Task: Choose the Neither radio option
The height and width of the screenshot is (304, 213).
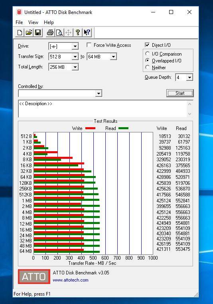Action: 148,67
